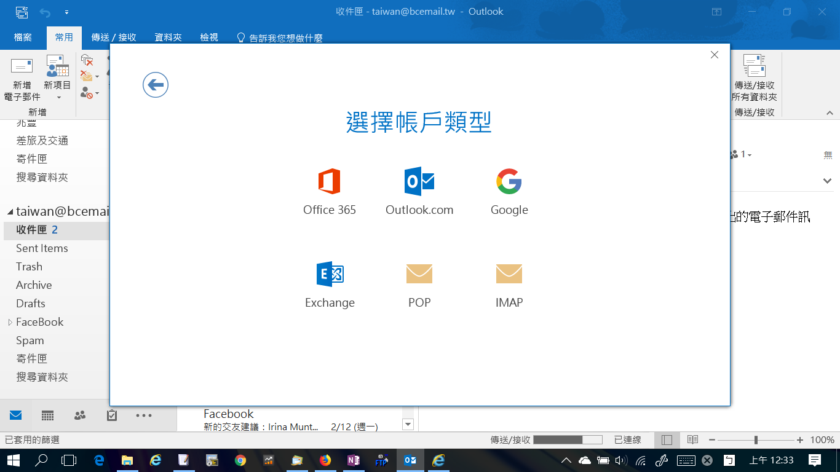Select the Office 365 account type icon
The width and height of the screenshot is (840, 472).
(329, 182)
